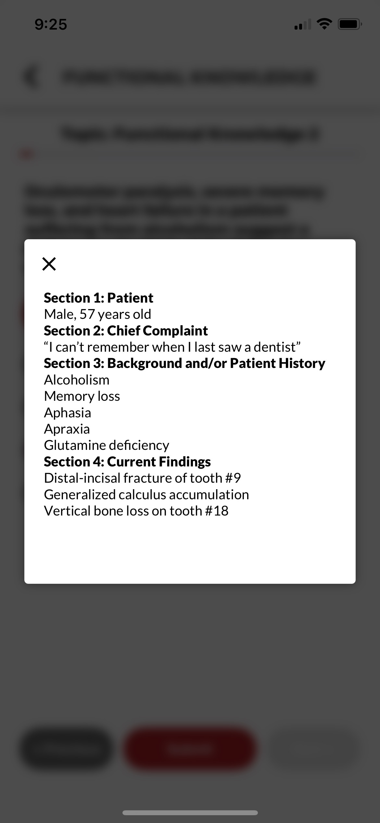This screenshot has height=823, width=380.
Task: Tap the Wi-Fi status icon
Action: pos(324,24)
